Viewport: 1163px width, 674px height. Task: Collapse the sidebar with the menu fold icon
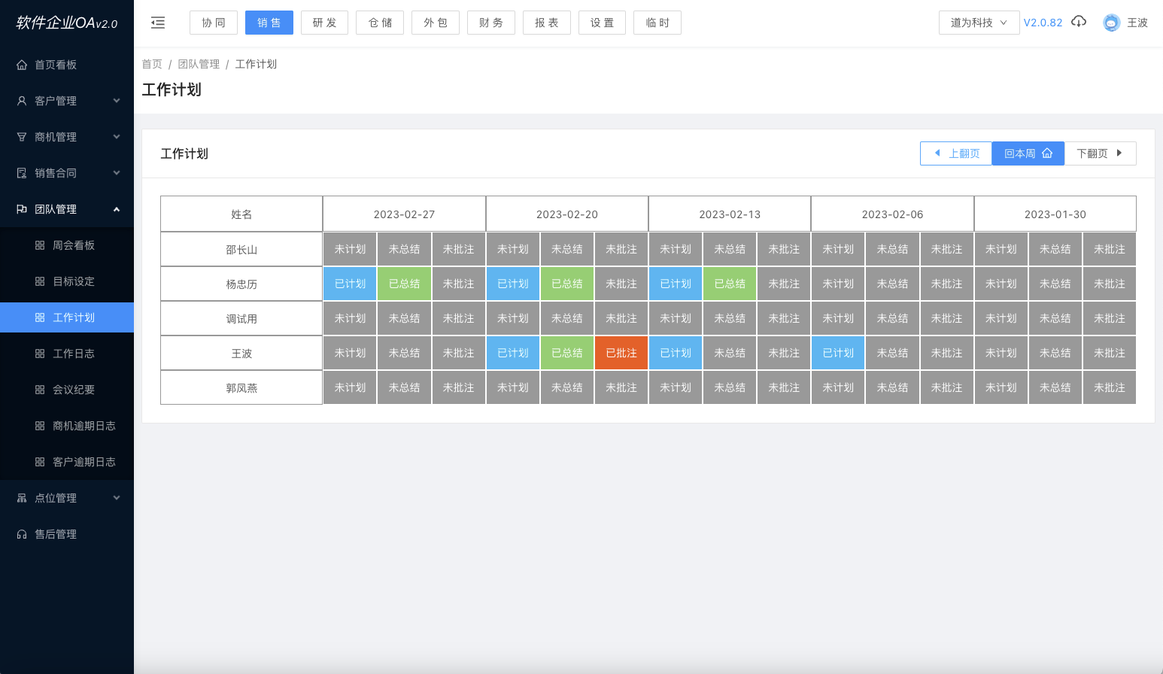[x=158, y=23]
